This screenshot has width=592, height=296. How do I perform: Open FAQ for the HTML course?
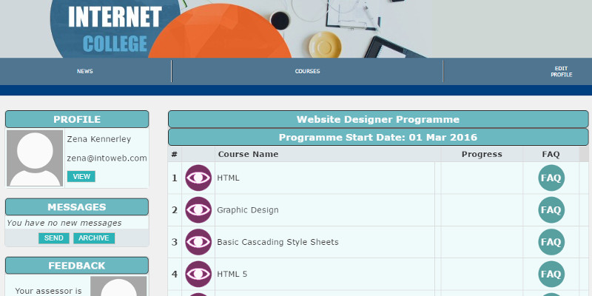click(x=551, y=178)
